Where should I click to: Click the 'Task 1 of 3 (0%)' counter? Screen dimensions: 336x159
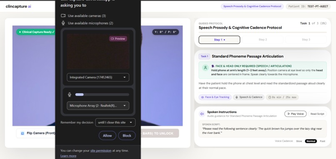[313, 23]
